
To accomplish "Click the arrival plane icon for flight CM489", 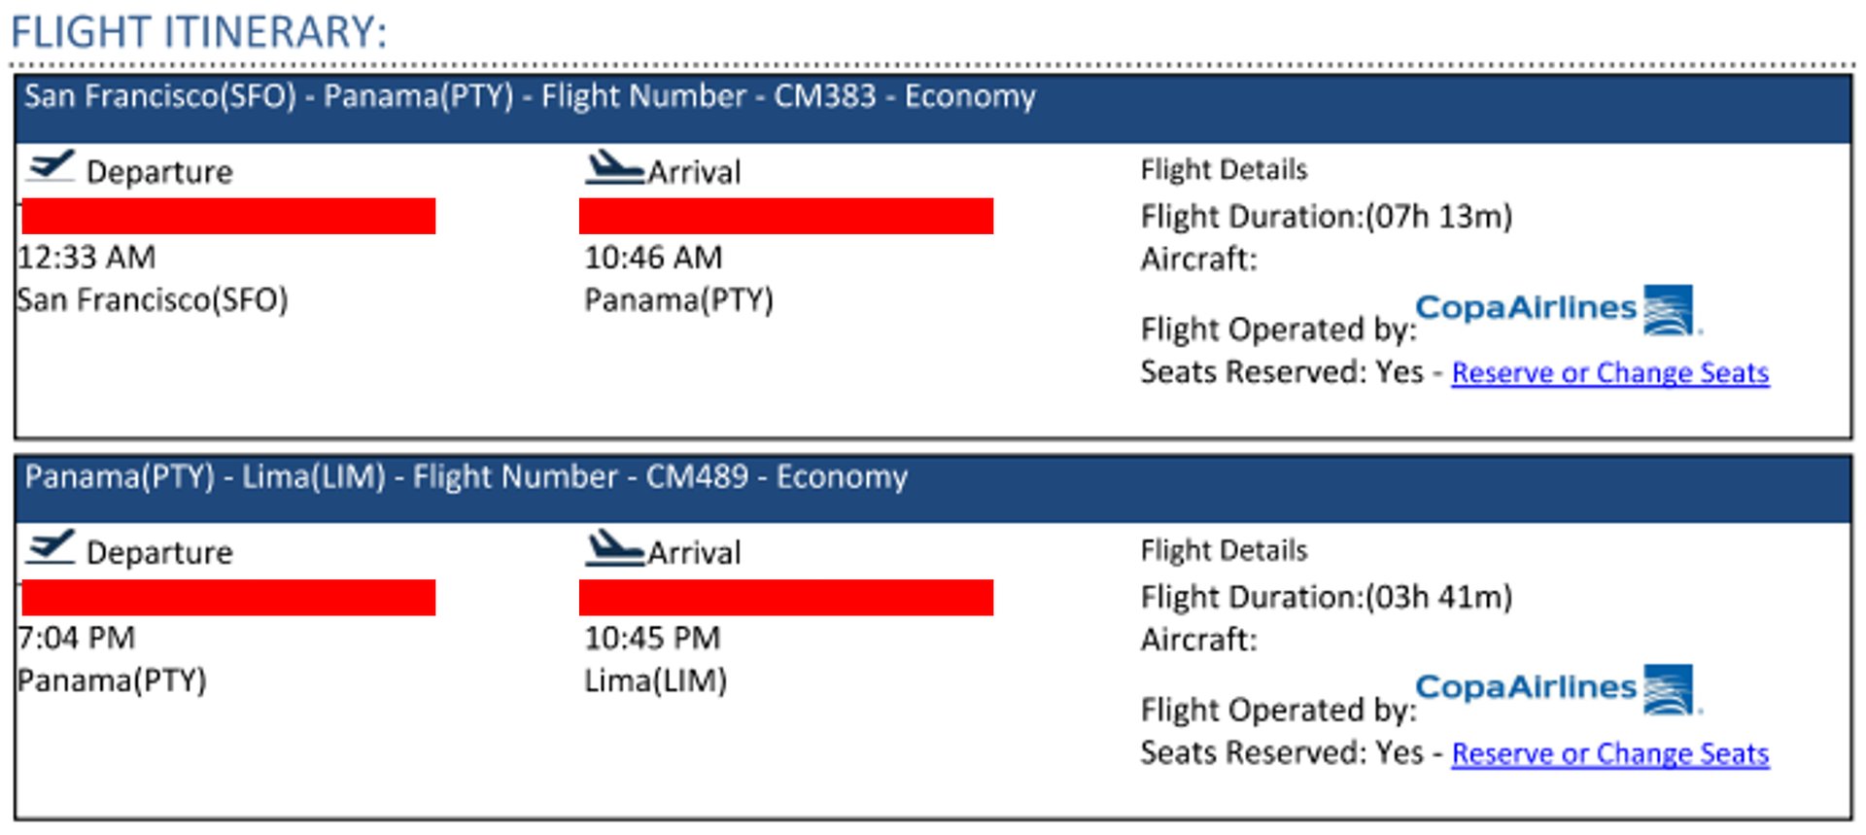I will coord(614,548).
